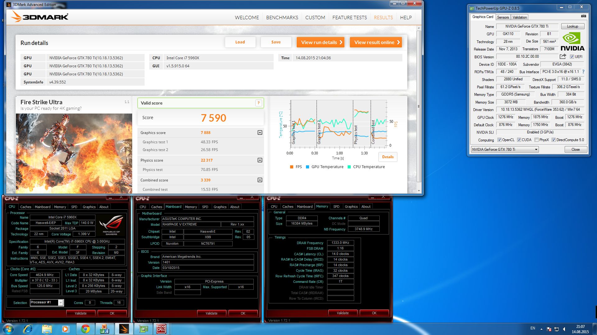Open the media player taskbar icon

(x=65, y=329)
